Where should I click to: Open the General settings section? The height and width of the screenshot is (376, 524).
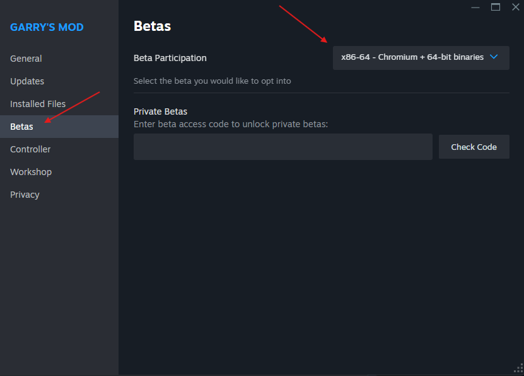pos(26,59)
